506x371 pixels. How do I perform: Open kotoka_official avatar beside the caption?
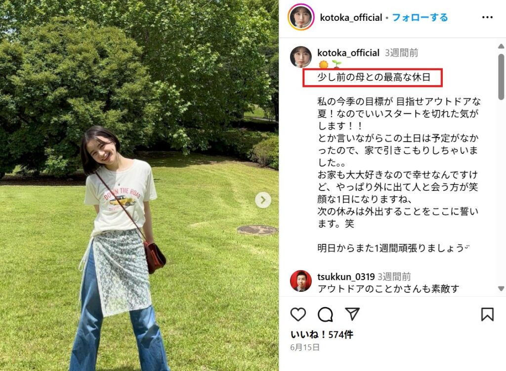point(301,57)
